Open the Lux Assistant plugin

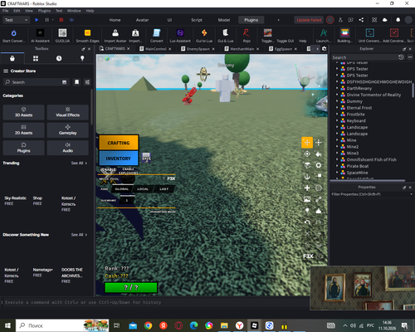[x=180, y=36]
